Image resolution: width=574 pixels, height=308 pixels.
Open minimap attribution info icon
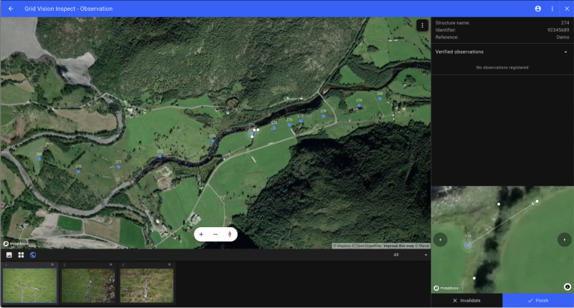pos(567,287)
